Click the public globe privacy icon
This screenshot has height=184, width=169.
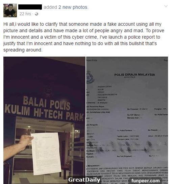click(37, 14)
